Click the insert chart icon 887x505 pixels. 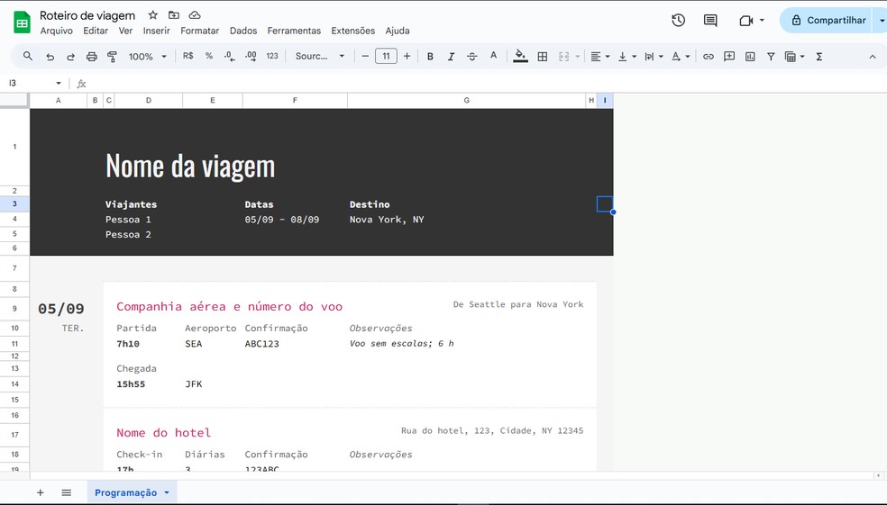pos(750,57)
